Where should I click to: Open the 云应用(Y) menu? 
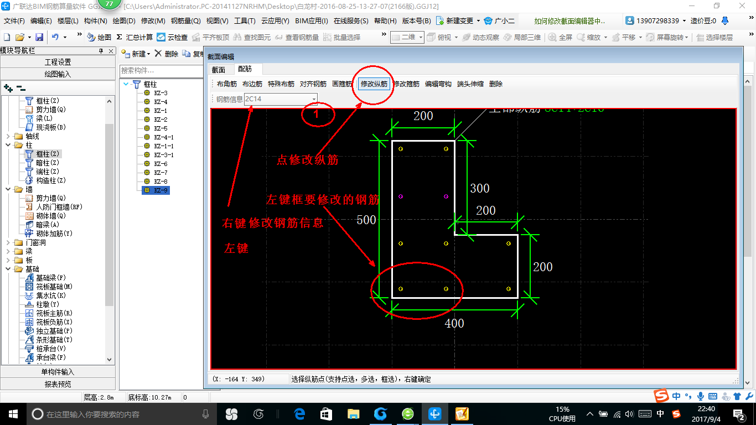[x=275, y=20]
